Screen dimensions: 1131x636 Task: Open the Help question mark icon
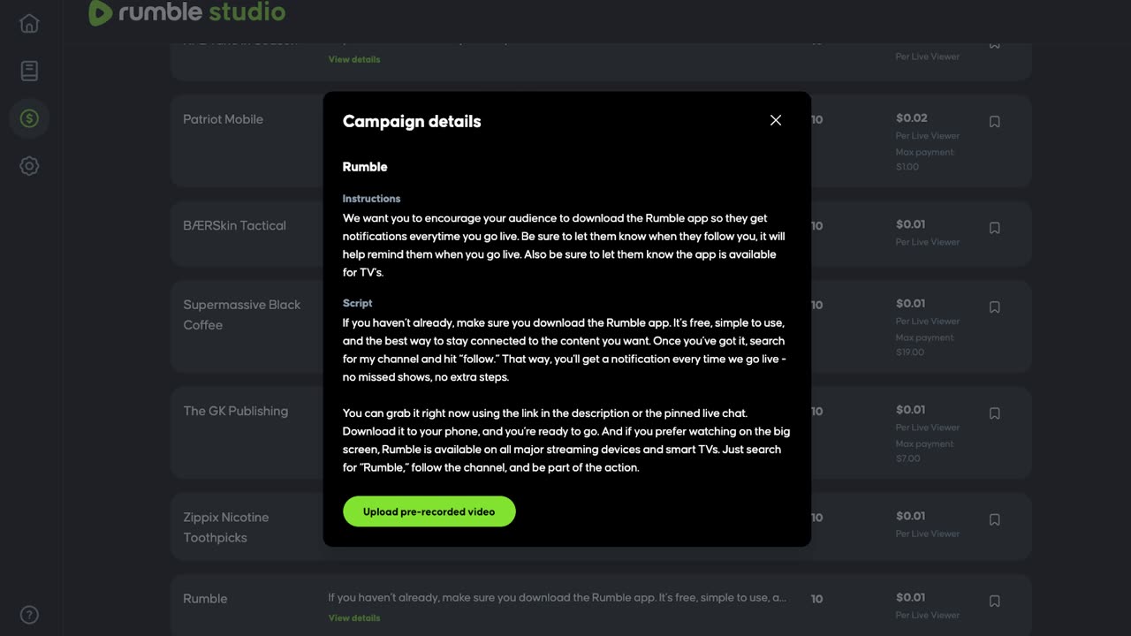29,615
